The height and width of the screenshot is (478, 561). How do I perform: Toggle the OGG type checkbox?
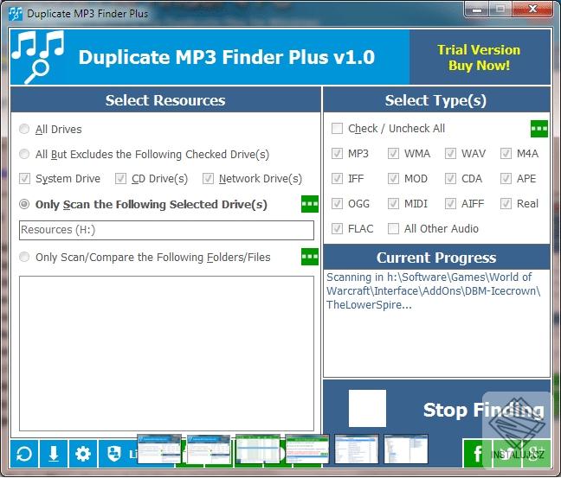tap(337, 204)
